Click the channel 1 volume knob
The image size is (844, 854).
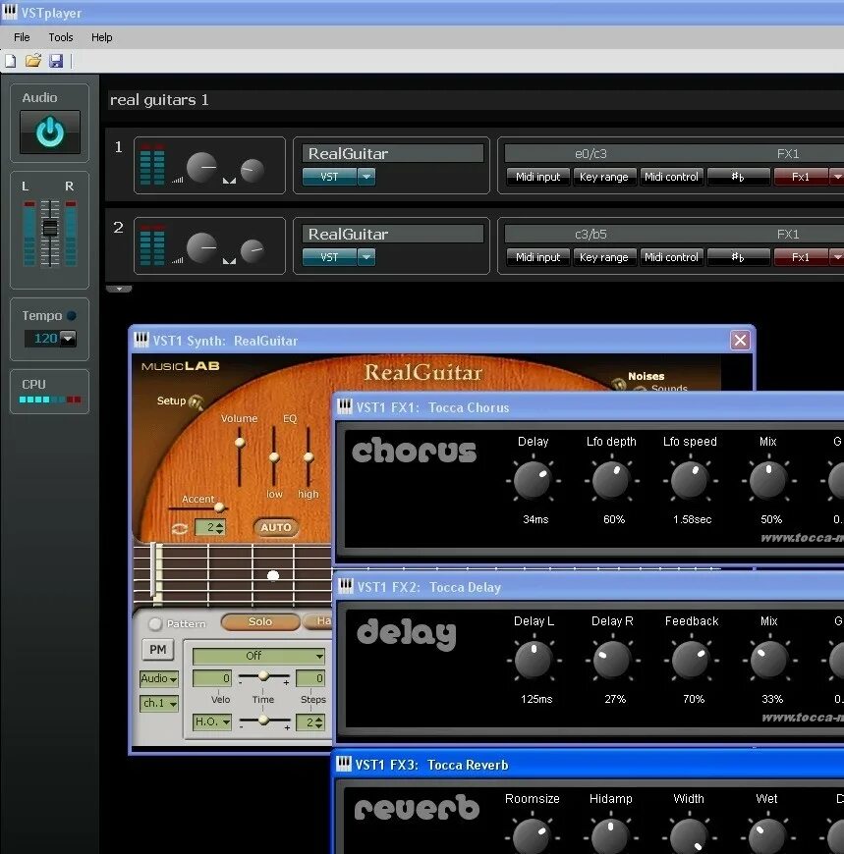[x=201, y=168]
